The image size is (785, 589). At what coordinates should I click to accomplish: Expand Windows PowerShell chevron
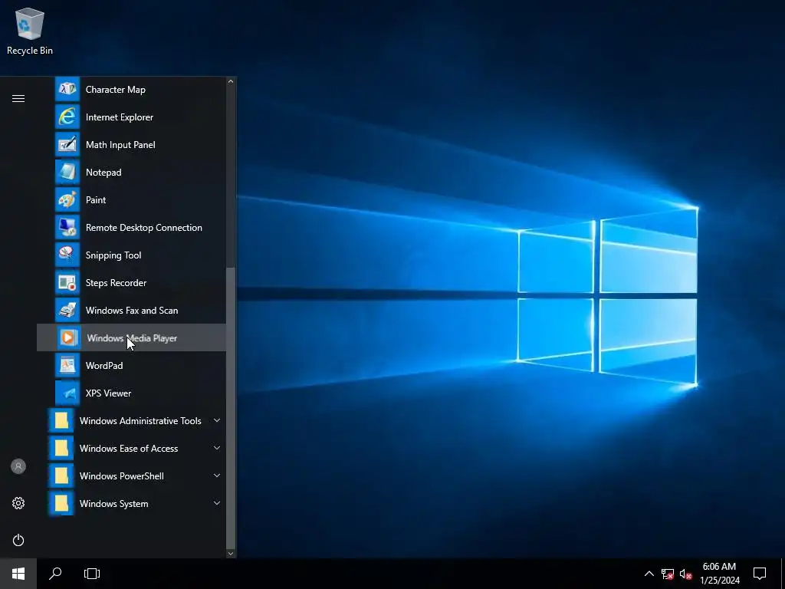tap(217, 475)
